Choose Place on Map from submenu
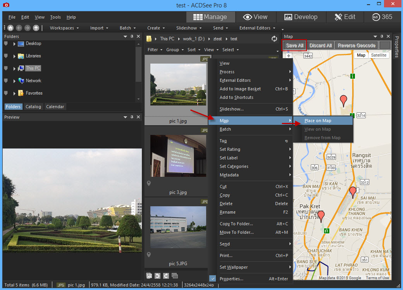The image size is (403, 290). tap(323, 121)
